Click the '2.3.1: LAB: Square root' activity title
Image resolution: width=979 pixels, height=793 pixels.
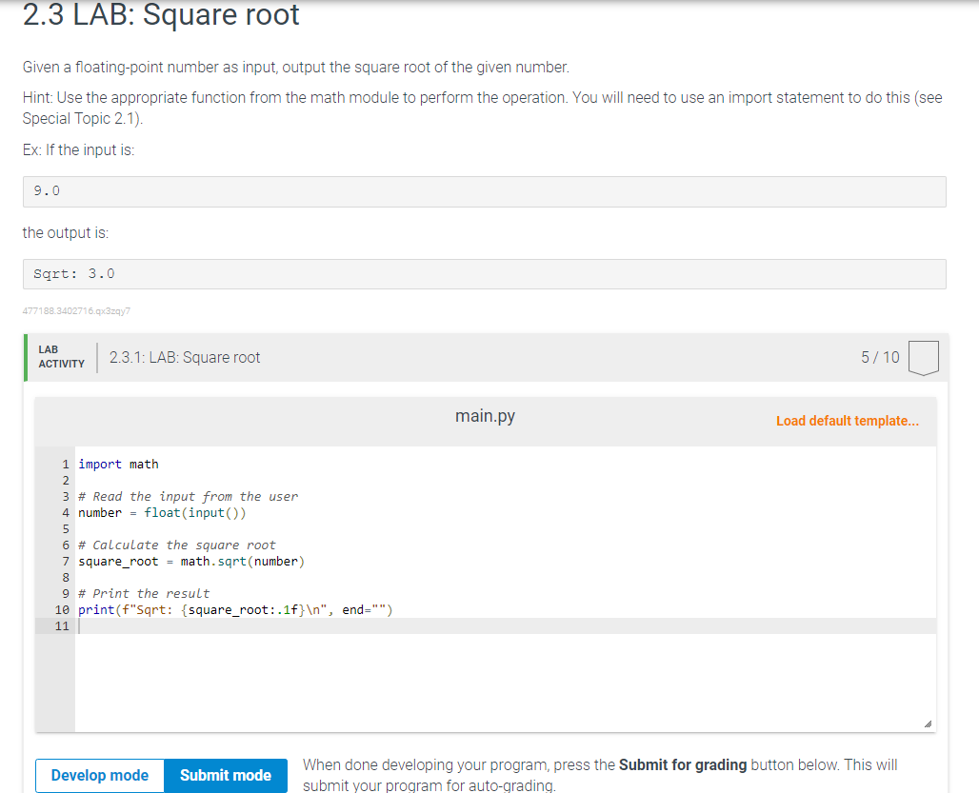tap(185, 358)
